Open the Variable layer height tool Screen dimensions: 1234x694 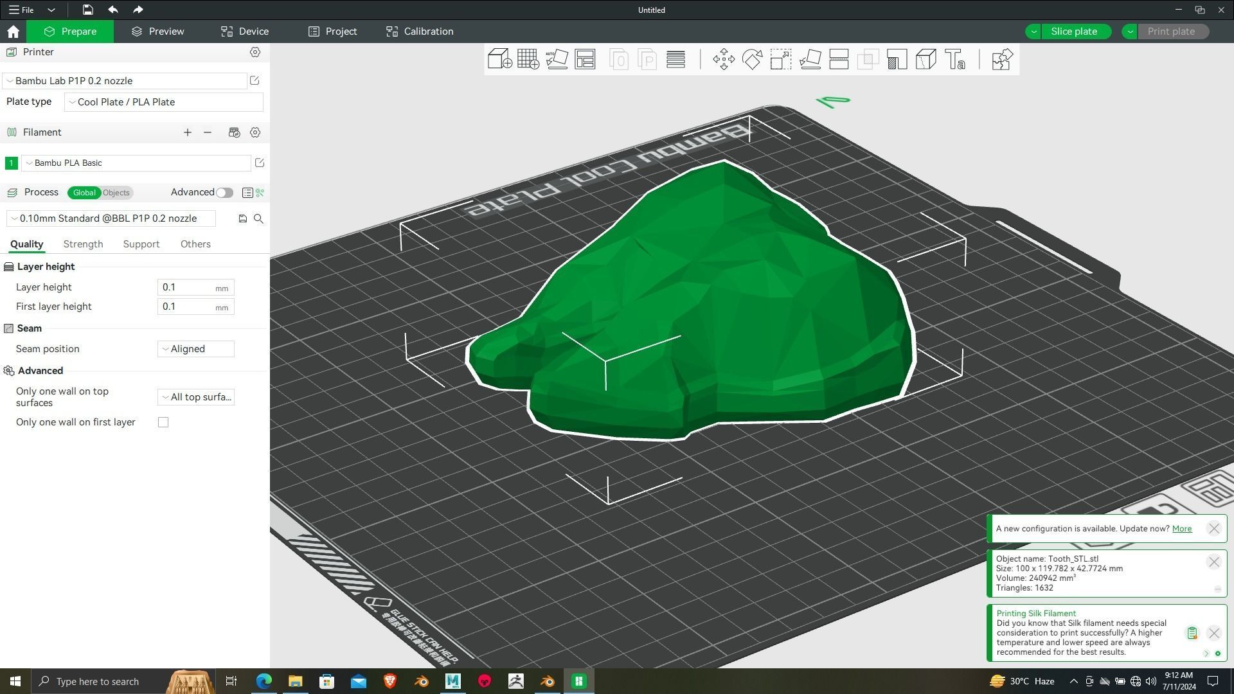tap(675, 59)
